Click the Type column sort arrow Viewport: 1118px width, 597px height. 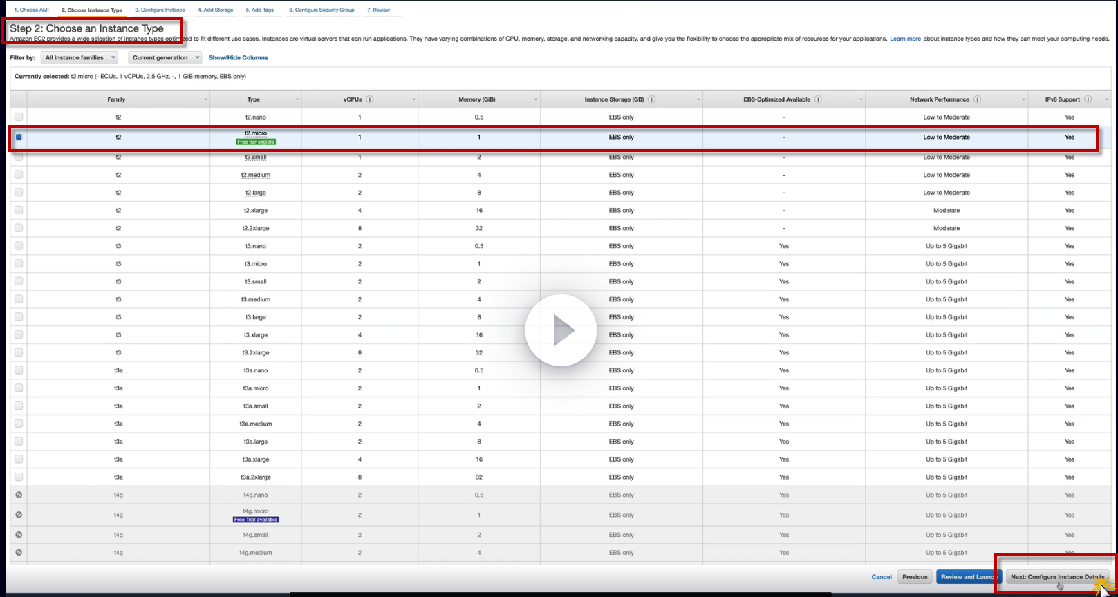click(x=297, y=100)
